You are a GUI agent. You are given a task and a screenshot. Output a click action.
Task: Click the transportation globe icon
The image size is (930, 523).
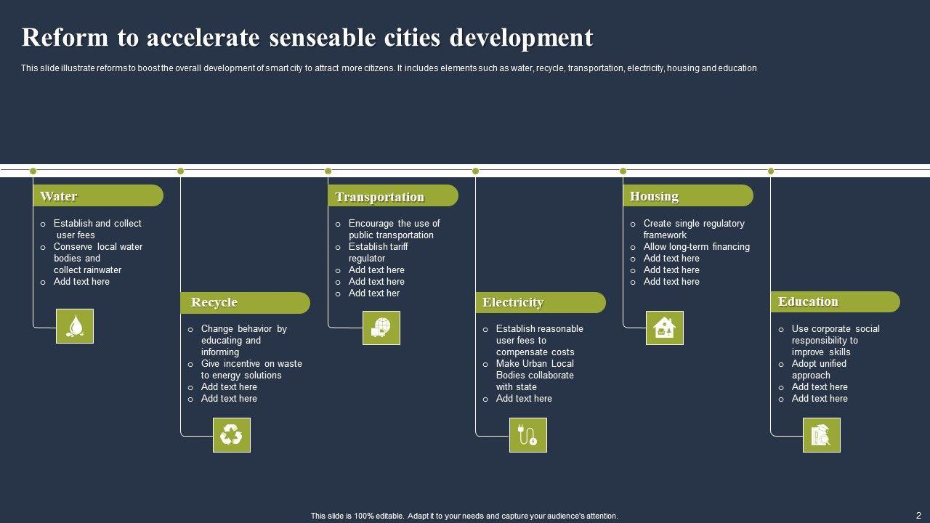click(381, 328)
